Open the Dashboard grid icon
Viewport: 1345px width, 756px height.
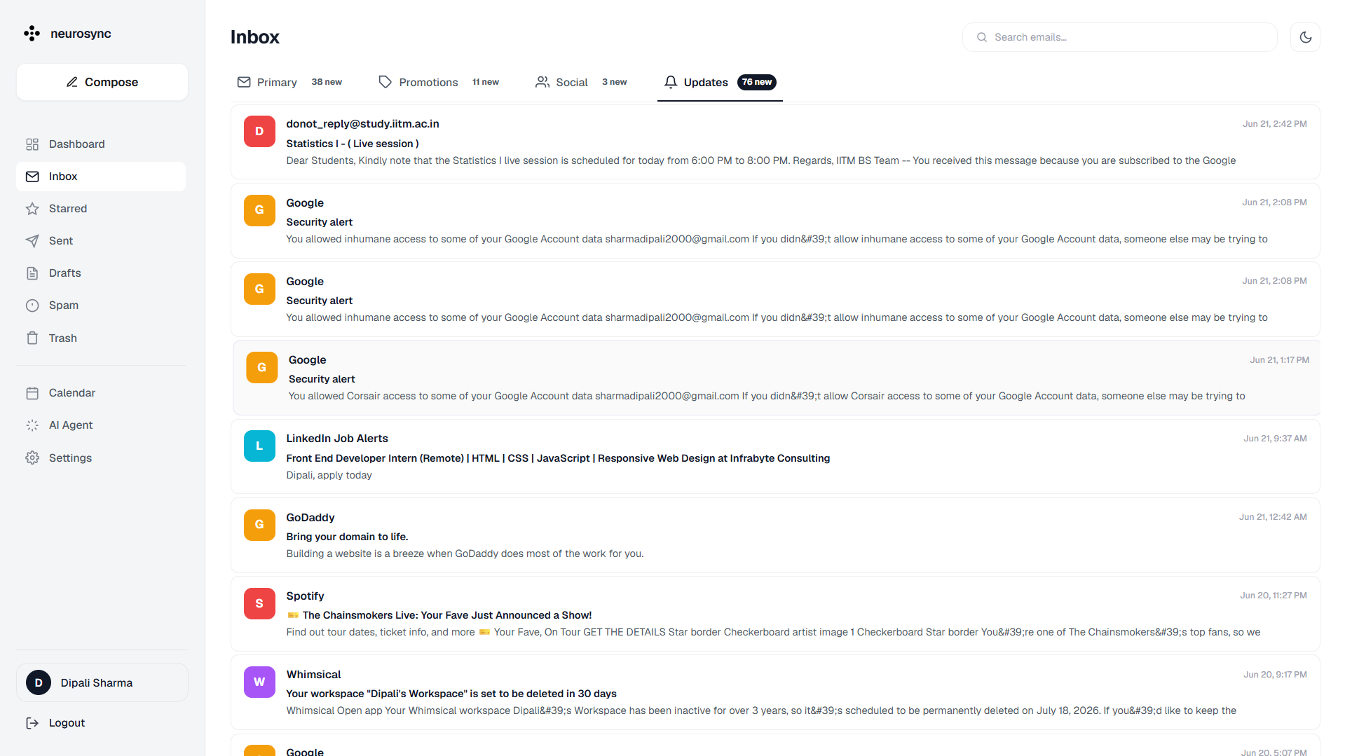point(32,144)
